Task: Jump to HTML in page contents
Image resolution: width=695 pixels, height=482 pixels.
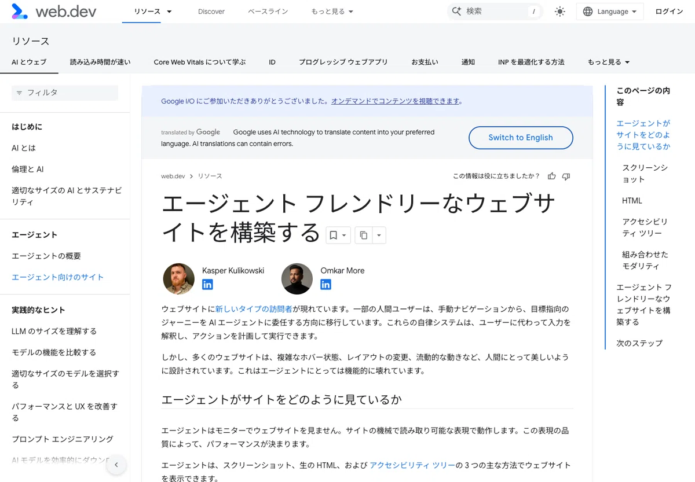Action: click(x=632, y=201)
